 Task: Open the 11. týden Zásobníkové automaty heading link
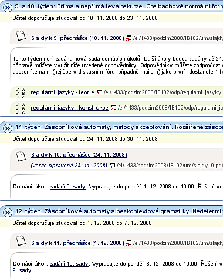(119, 127)
